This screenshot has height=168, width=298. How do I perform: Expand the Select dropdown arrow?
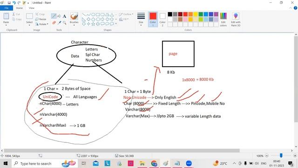click(29, 25)
